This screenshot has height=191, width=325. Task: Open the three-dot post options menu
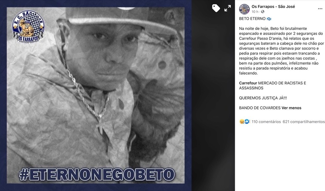[320, 9]
